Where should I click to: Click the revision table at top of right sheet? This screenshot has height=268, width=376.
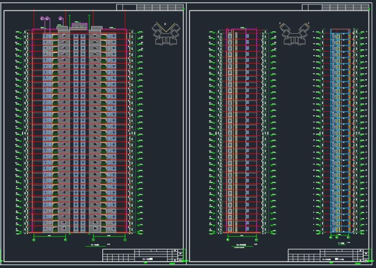click(335, 7)
